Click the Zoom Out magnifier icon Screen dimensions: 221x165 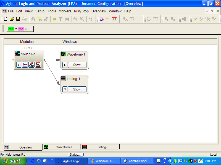click(75, 19)
